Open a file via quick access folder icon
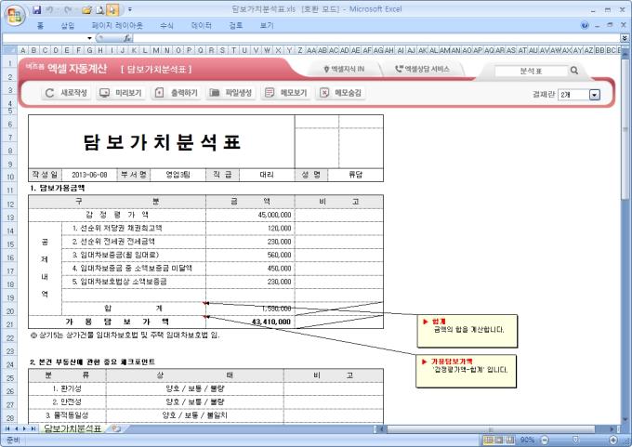Screen dimensions: 632x447 (x=86, y=10)
